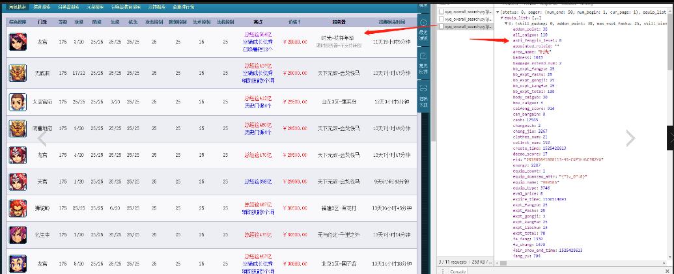Viewport: 674px width, 274px height.
Task: Open 召唤兽栏12个 highlight link
Action: pyautogui.click(x=258, y=49)
